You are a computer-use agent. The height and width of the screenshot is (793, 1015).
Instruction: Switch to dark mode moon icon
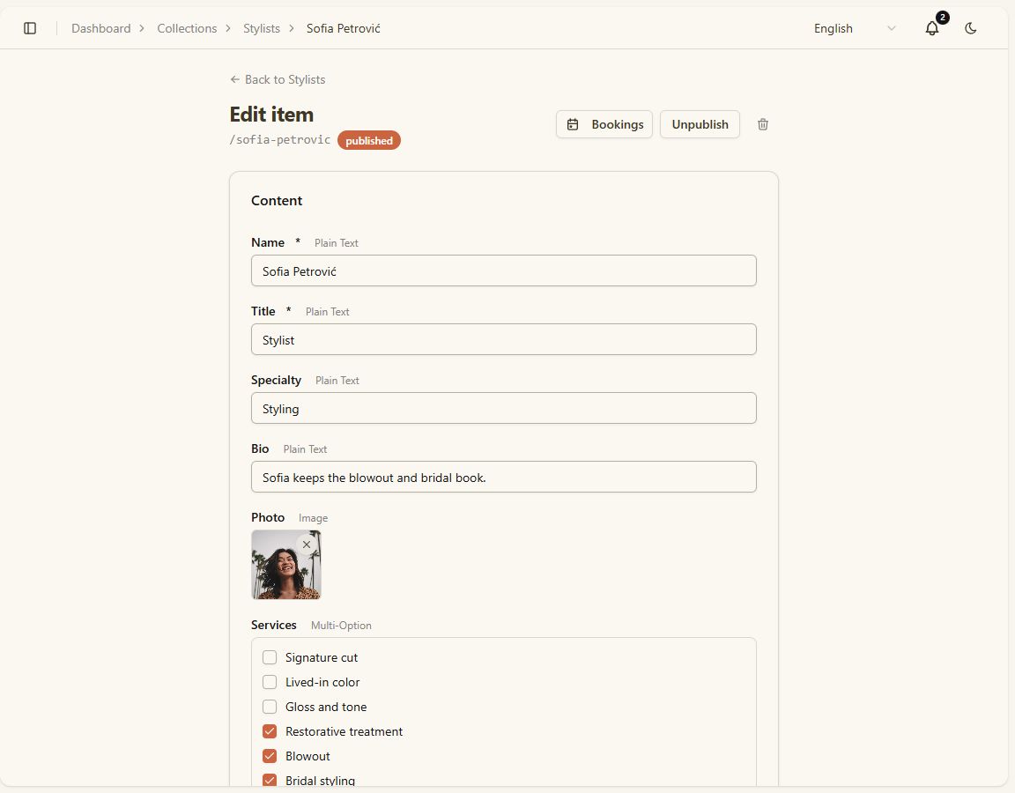pyautogui.click(x=970, y=28)
